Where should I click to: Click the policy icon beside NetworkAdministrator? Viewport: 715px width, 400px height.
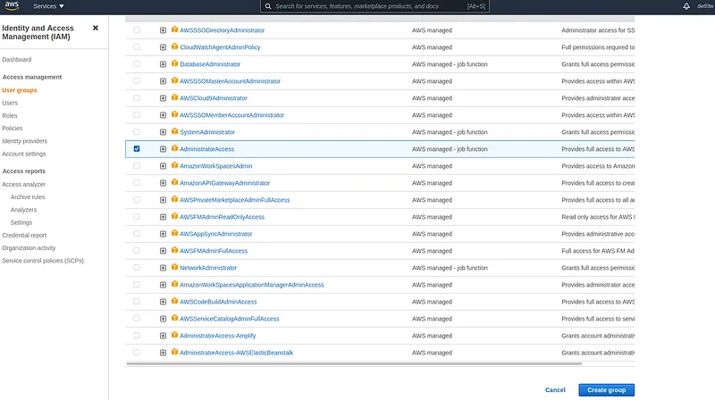pyautogui.click(x=174, y=268)
